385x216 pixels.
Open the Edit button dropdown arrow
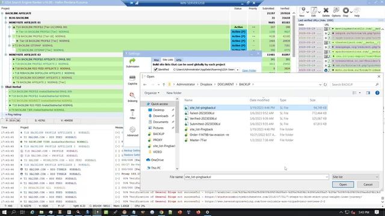(319, 12)
